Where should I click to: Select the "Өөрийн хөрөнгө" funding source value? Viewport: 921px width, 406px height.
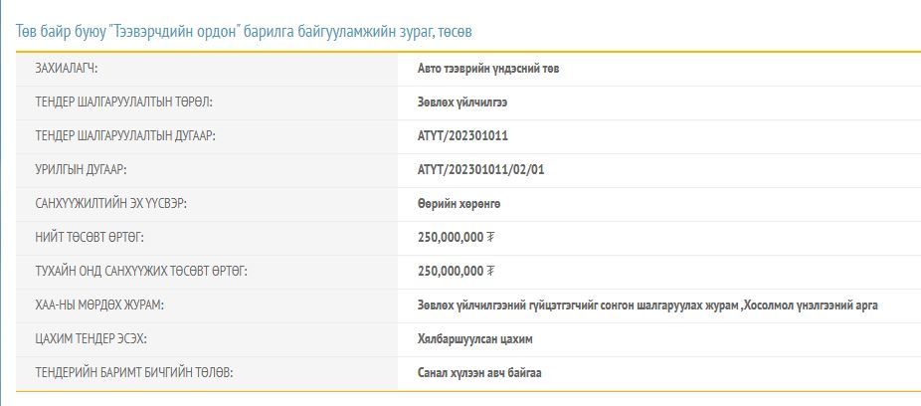tap(460, 204)
